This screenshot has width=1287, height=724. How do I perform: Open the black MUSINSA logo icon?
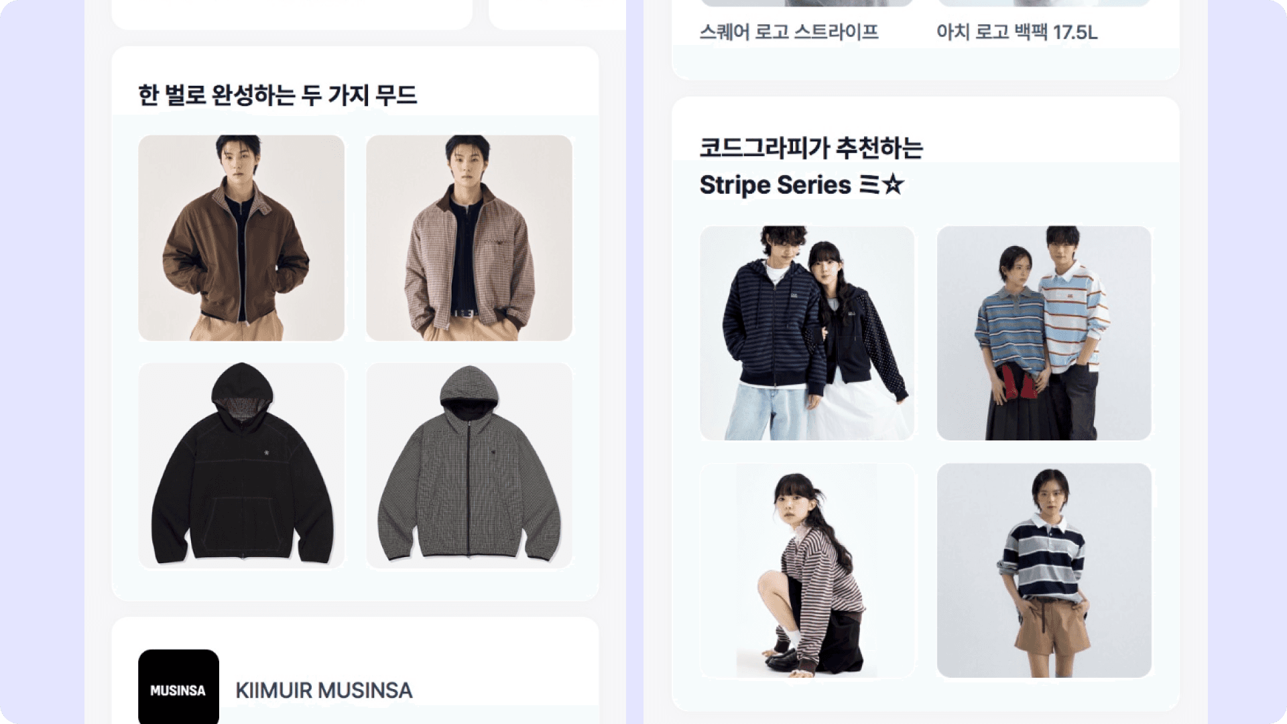[178, 686]
